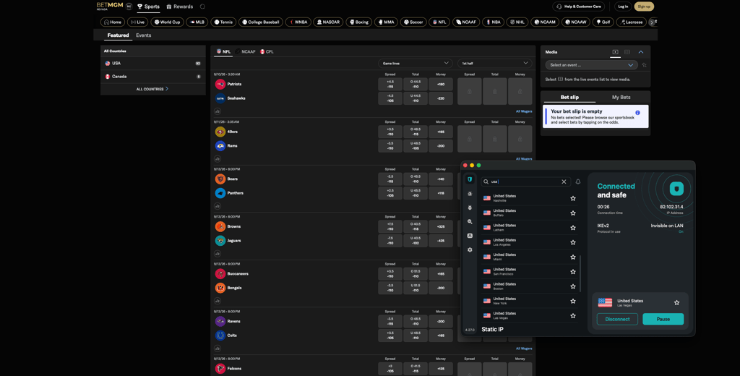The width and height of the screenshot is (740, 376).
Task: Click Disconnect in the VPN window
Action: (x=617, y=319)
